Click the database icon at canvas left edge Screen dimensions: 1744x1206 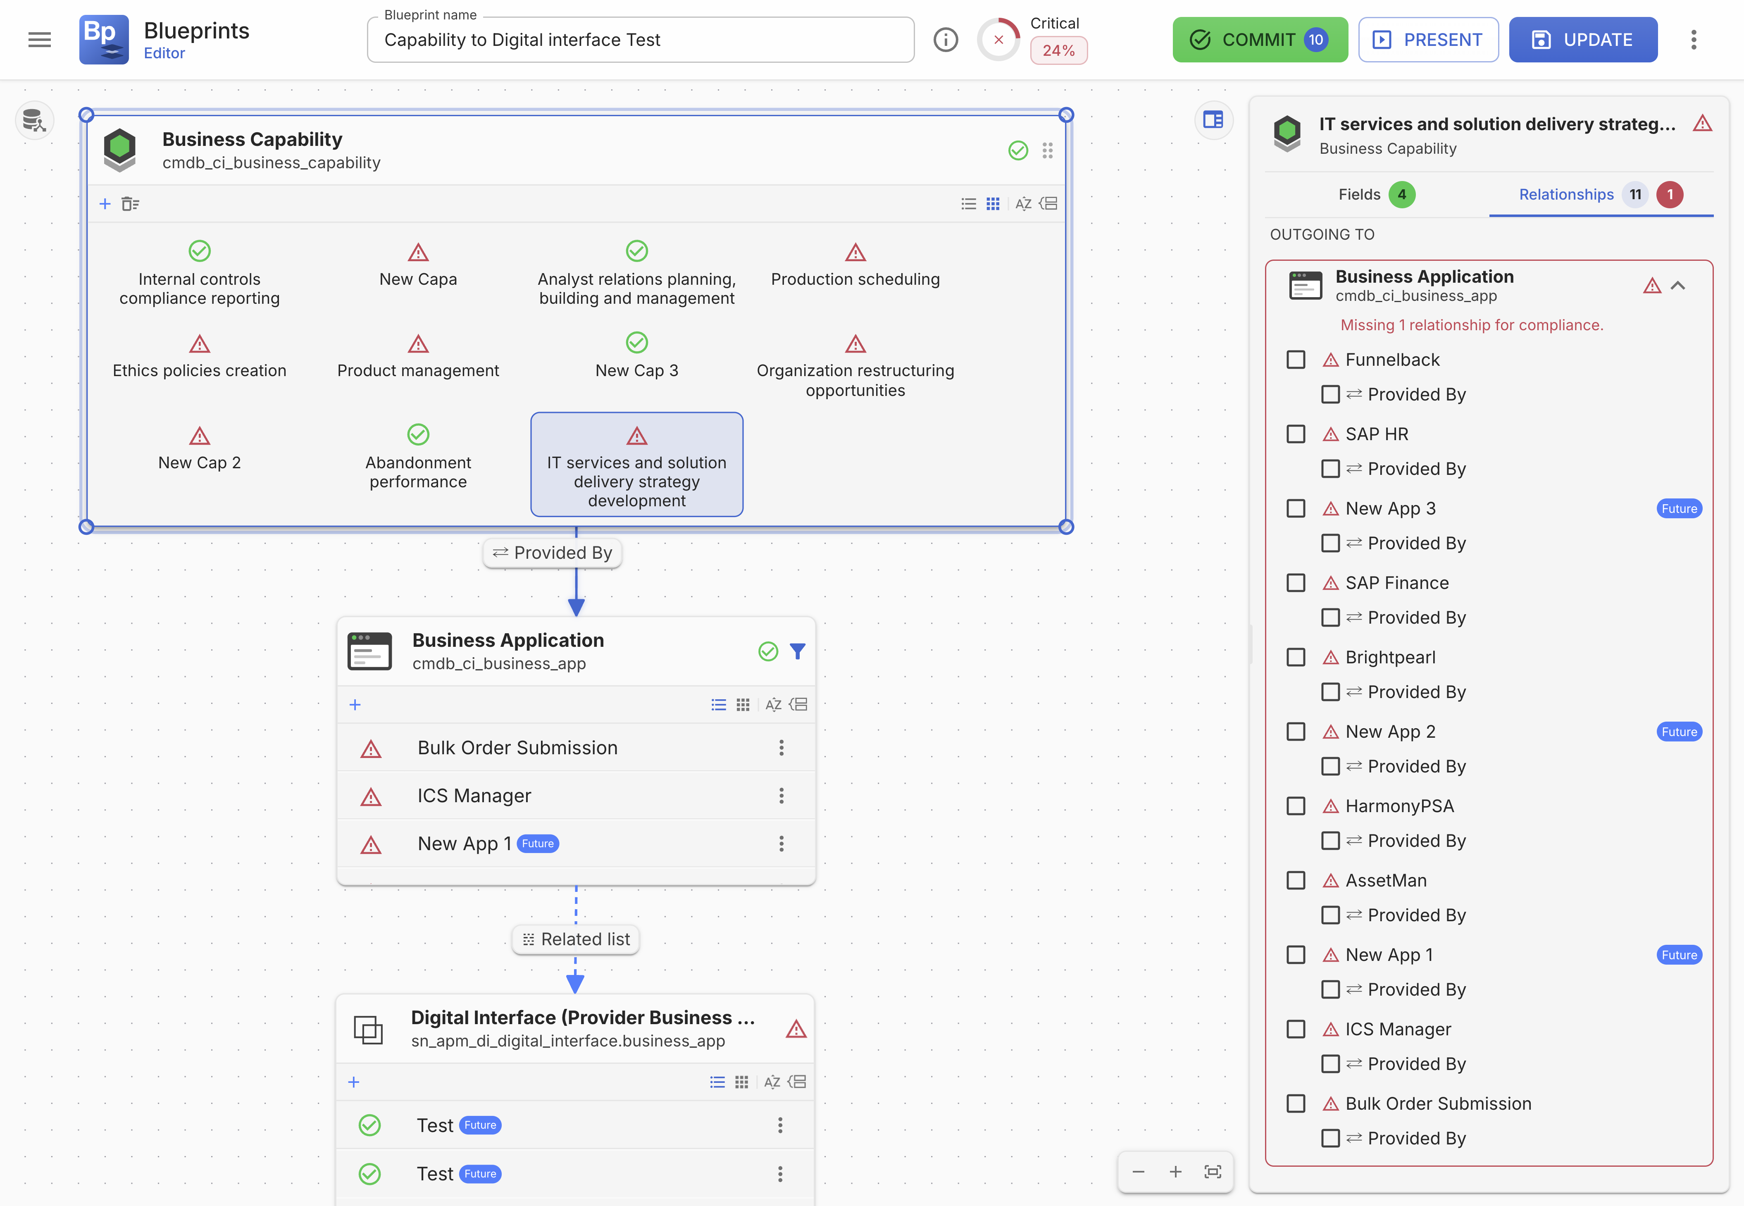click(x=34, y=119)
